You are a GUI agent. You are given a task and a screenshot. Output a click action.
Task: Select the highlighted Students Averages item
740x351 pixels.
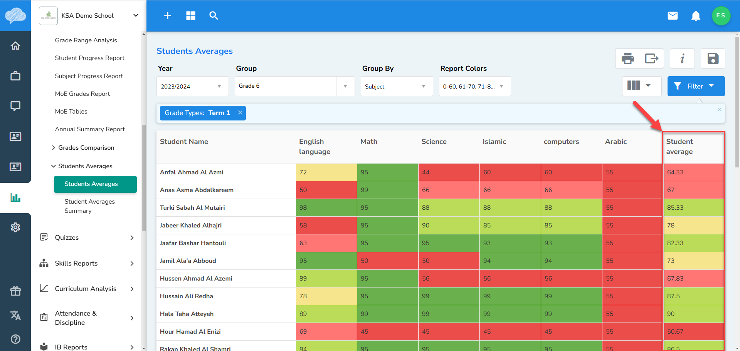point(95,184)
